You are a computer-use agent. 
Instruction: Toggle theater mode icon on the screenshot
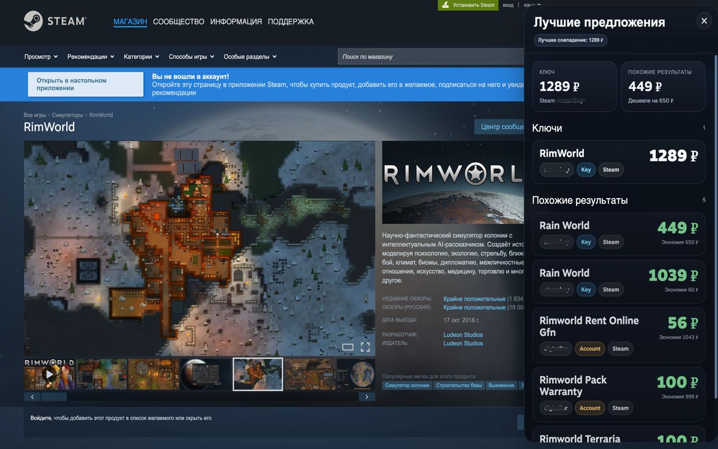coord(348,347)
